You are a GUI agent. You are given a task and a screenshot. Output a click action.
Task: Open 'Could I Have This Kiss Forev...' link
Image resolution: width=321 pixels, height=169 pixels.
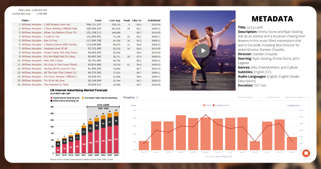[50, 53]
